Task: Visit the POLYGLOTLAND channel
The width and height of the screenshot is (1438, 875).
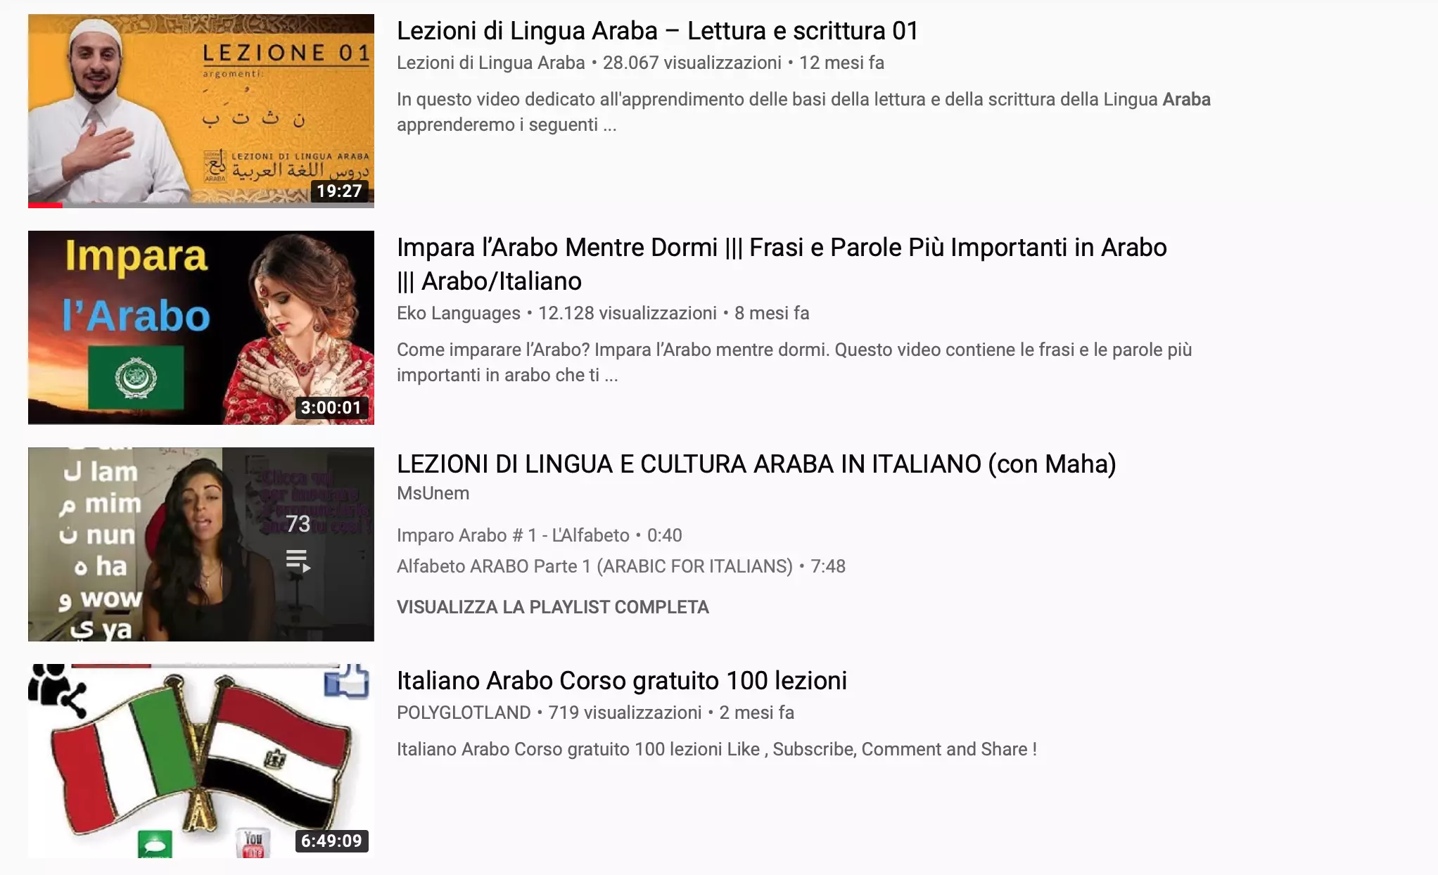Action: [464, 713]
